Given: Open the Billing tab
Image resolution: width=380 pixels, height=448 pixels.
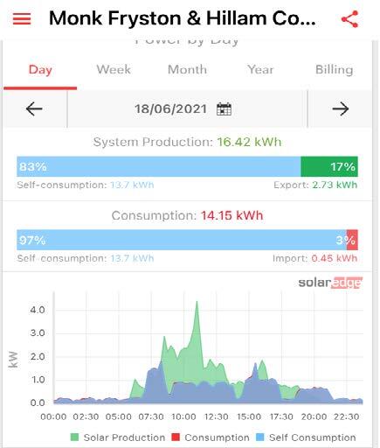Looking at the screenshot, I should coord(335,70).
